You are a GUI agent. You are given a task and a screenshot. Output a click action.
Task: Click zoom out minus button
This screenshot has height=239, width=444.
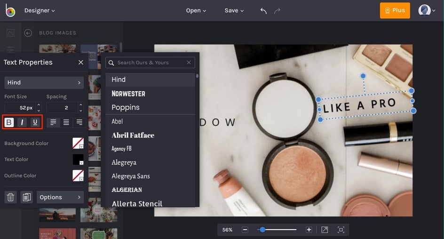[x=245, y=230]
